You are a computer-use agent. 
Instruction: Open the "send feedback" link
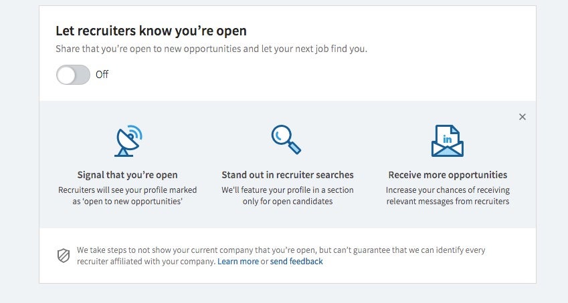[x=296, y=262]
